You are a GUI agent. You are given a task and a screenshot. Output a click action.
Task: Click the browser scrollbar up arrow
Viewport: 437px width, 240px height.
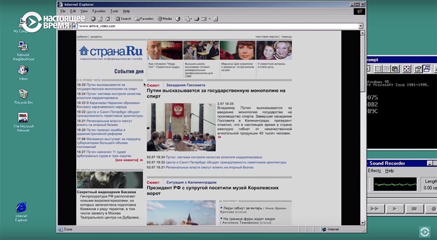pyautogui.click(x=363, y=33)
